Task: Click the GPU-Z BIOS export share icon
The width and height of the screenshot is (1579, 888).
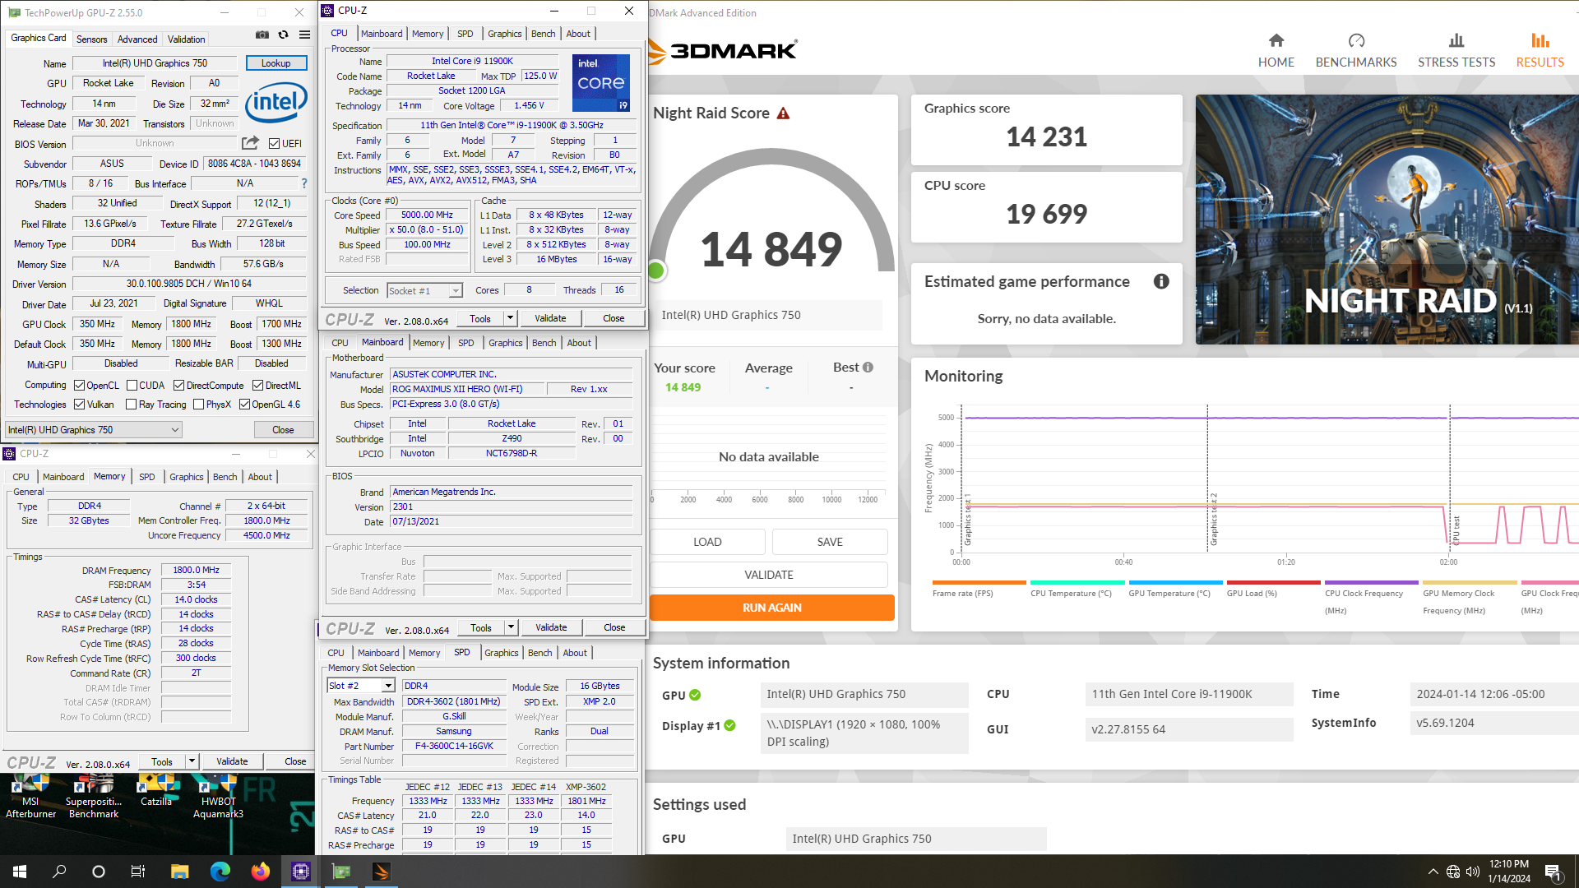Action: coord(251,142)
